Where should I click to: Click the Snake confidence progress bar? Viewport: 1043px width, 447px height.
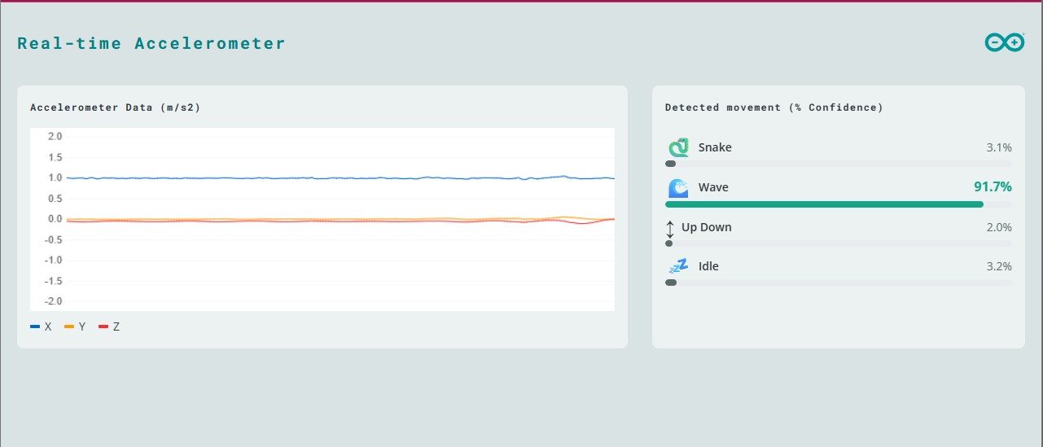(x=839, y=164)
